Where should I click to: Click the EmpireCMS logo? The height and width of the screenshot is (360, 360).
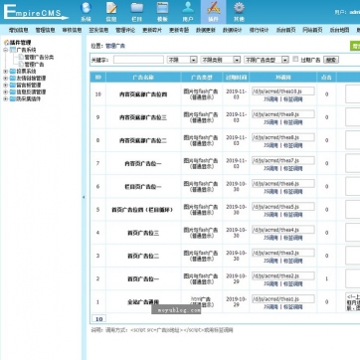[36, 12]
